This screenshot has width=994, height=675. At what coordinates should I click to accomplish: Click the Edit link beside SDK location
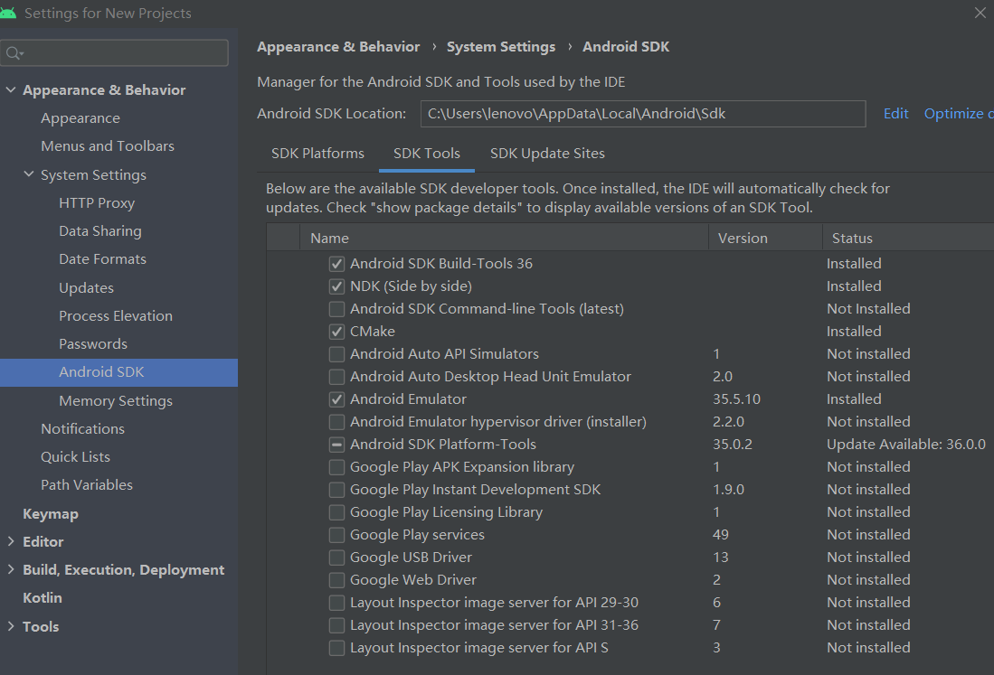tap(895, 113)
